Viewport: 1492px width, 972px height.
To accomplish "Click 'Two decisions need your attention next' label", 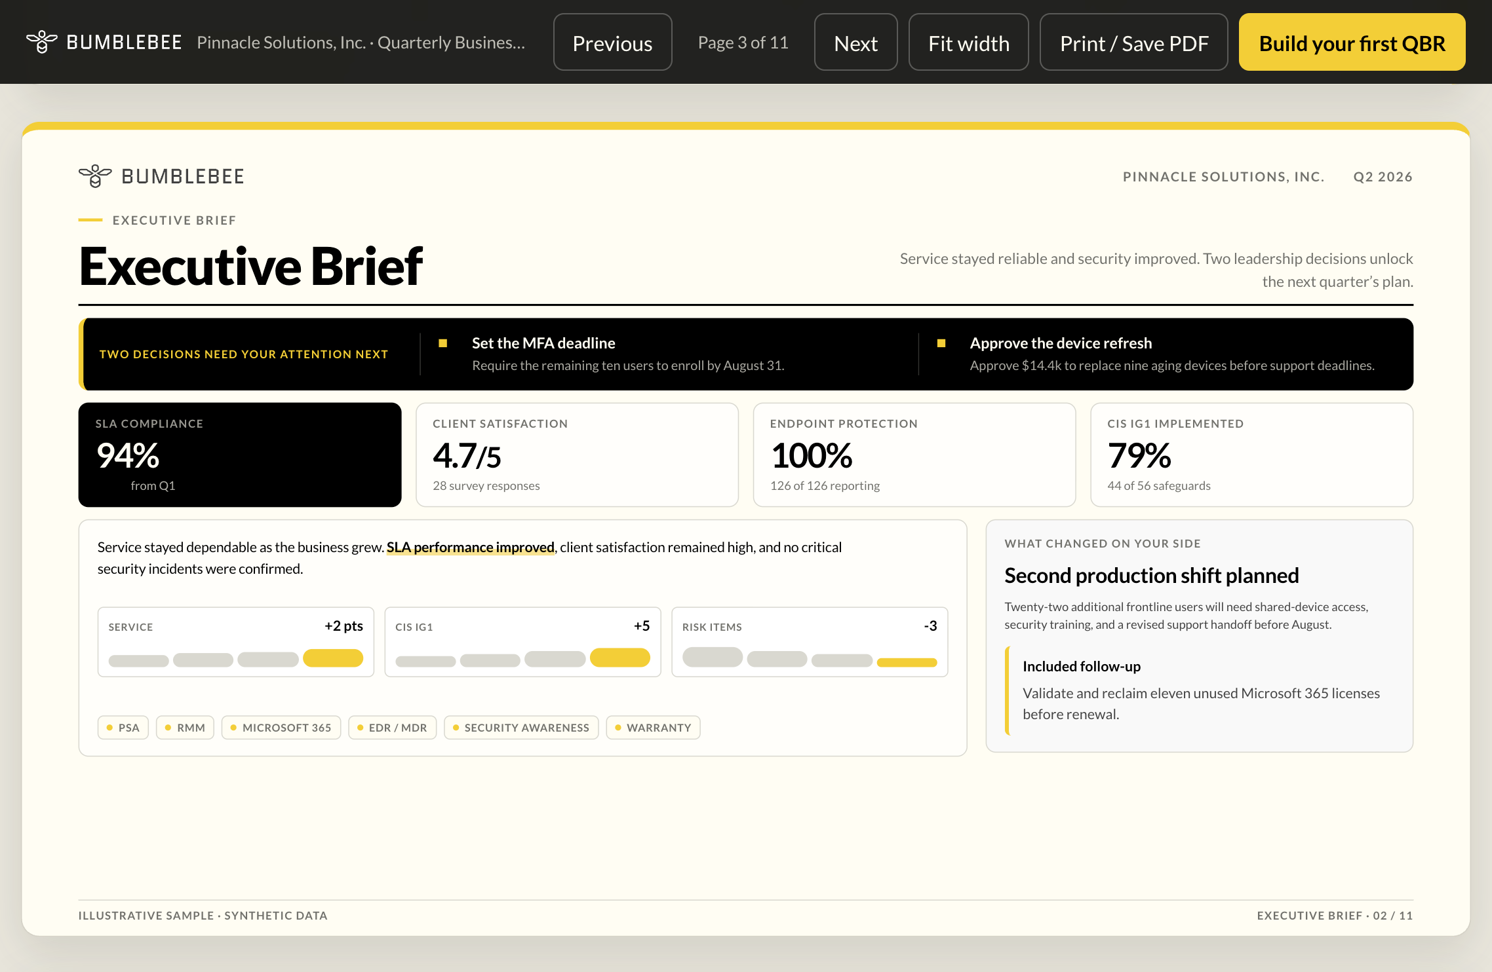I will pyautogui.click(x=244, y=354).
